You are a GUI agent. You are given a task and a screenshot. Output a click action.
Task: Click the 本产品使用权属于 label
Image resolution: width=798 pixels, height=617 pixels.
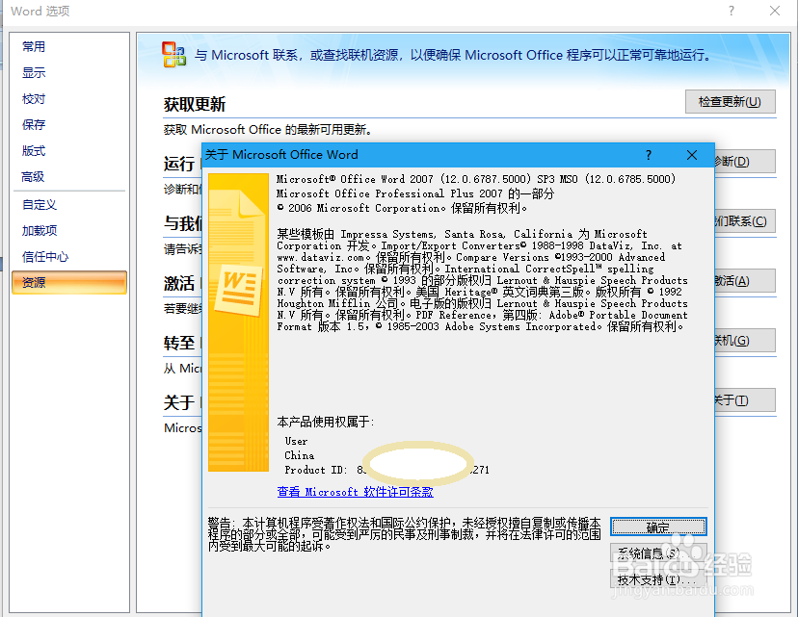[x=325, y=422]
